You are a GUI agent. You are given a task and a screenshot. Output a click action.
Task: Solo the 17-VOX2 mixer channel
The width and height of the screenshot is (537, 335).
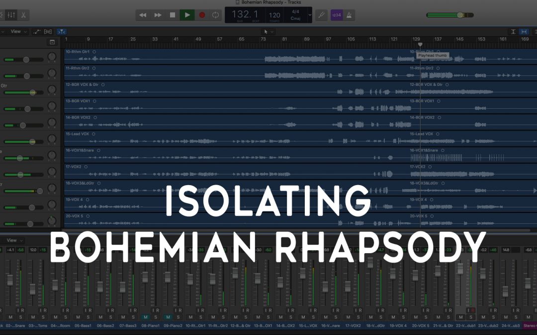[x=358, y=317]
